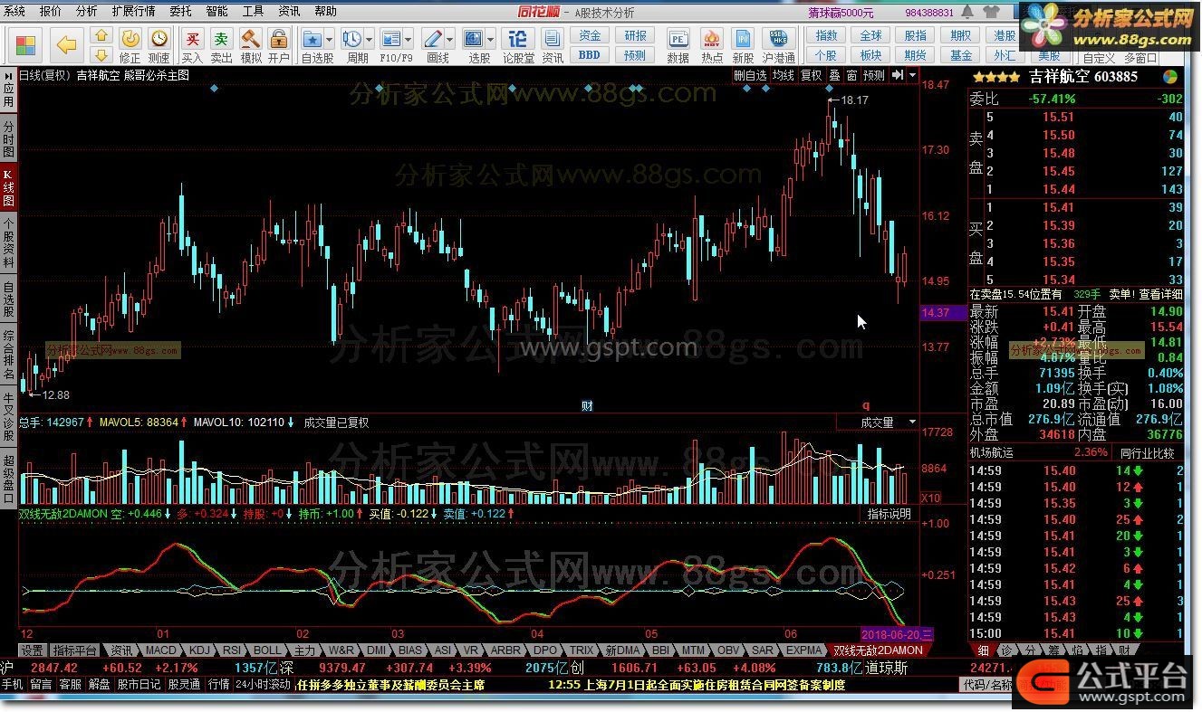
Task: Open the 报价 menu
Action: click(x=51, y=12)
